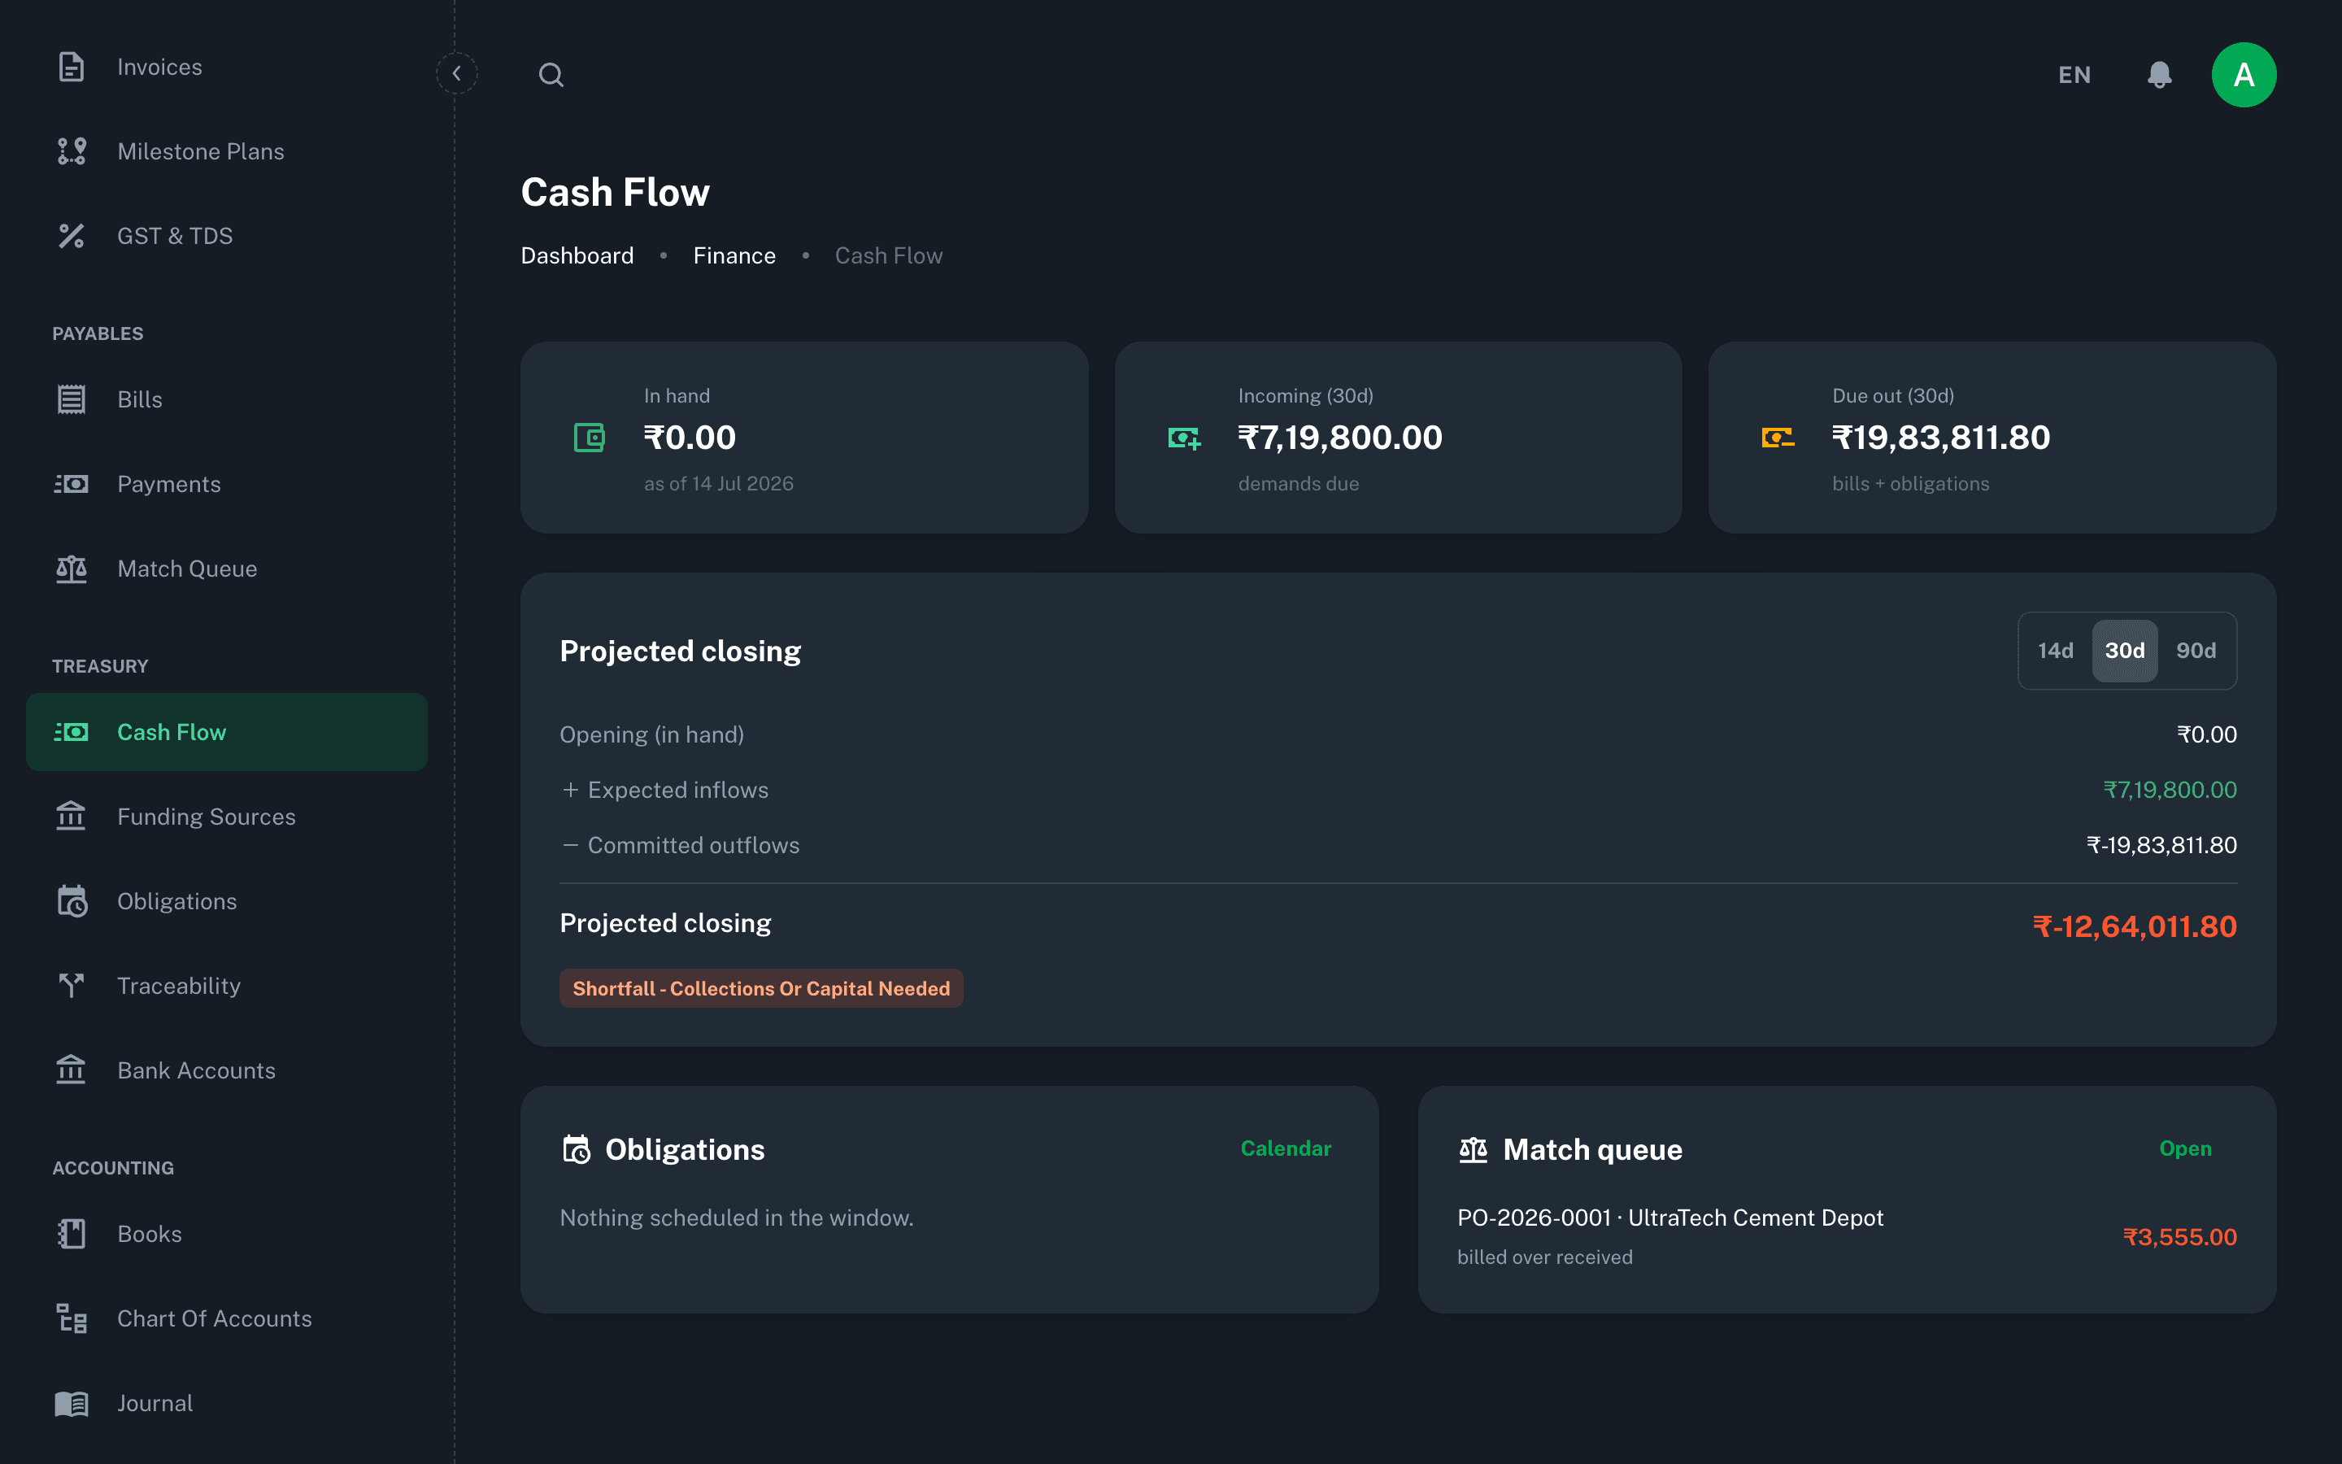2342x1464 pixels.
Task: Click the ₹-12,64,011.80 projected closing amount
Action: [2134, 926]
